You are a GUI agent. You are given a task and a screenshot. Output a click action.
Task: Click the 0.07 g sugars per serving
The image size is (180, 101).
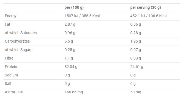coord(136,50)
